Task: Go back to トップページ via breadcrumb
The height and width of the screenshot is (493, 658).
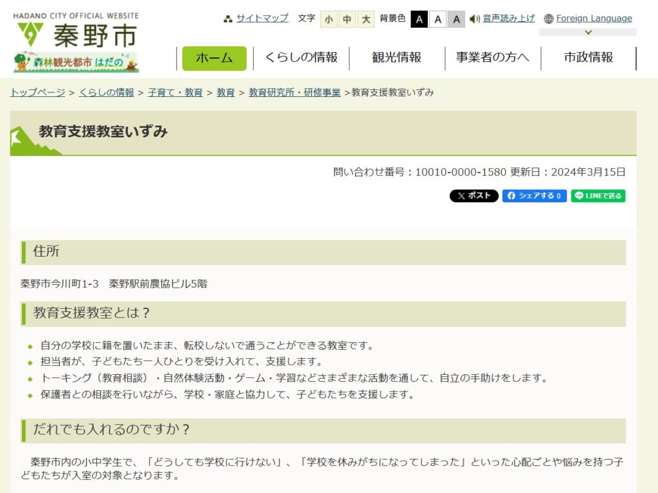Action: [x=35, y=92]
